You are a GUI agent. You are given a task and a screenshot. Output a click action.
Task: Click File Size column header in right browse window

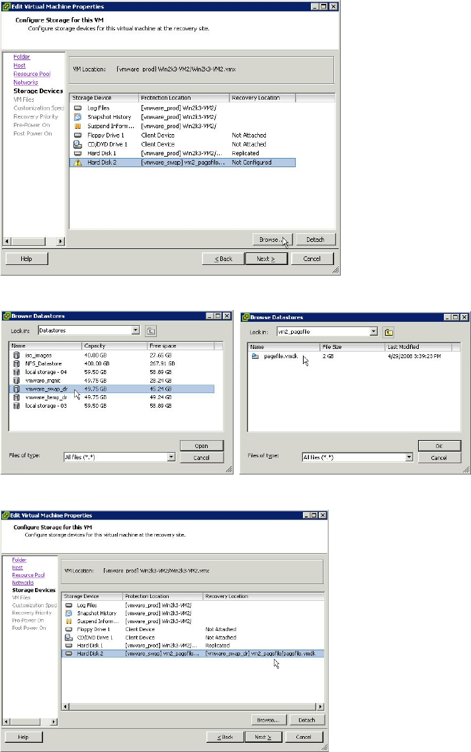click(353, 347)
